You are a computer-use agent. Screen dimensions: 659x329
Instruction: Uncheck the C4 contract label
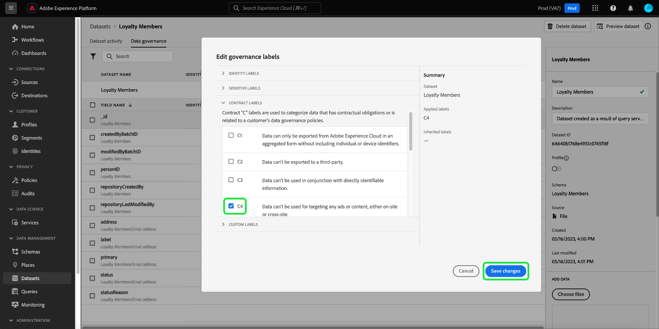tap(231, 206)
